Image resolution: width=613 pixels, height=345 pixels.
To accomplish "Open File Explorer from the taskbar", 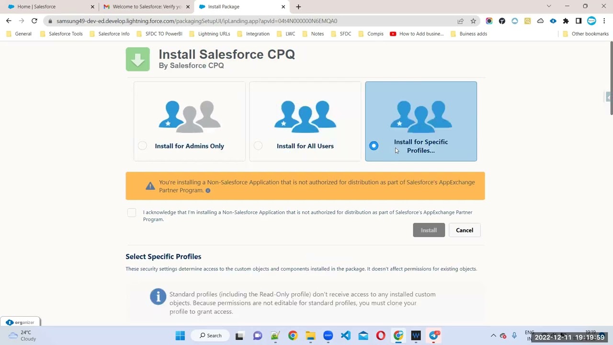I will [x=310, y=335].
